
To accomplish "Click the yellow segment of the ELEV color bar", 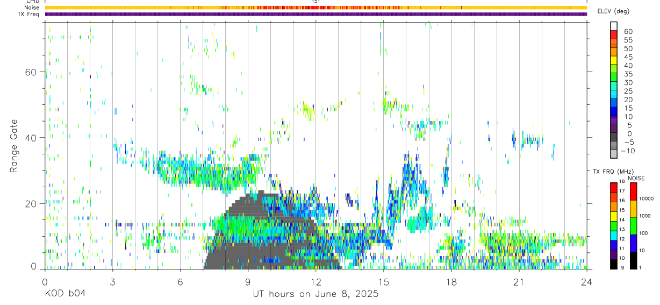I will [614, 60].
